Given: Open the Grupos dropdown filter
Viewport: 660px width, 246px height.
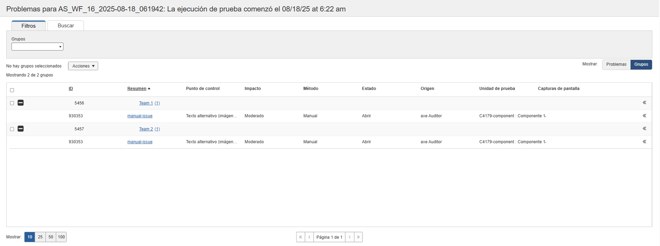Looking at the screenshot, I should pyautogui.click(x=37, y=47).
